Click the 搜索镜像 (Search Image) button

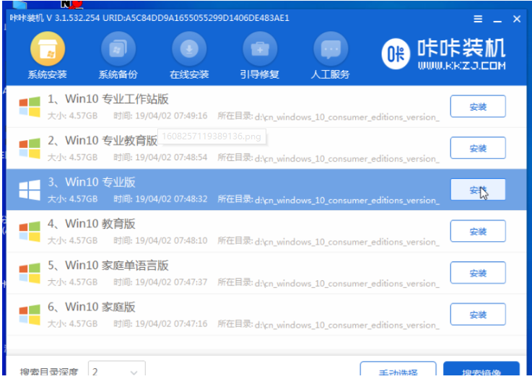click(481, 371)
